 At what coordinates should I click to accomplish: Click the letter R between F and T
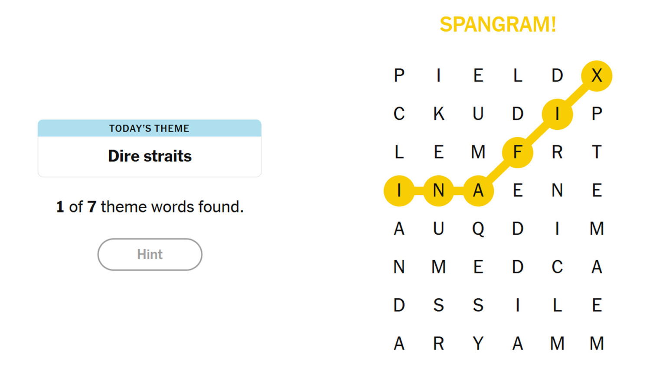point(557,152)
